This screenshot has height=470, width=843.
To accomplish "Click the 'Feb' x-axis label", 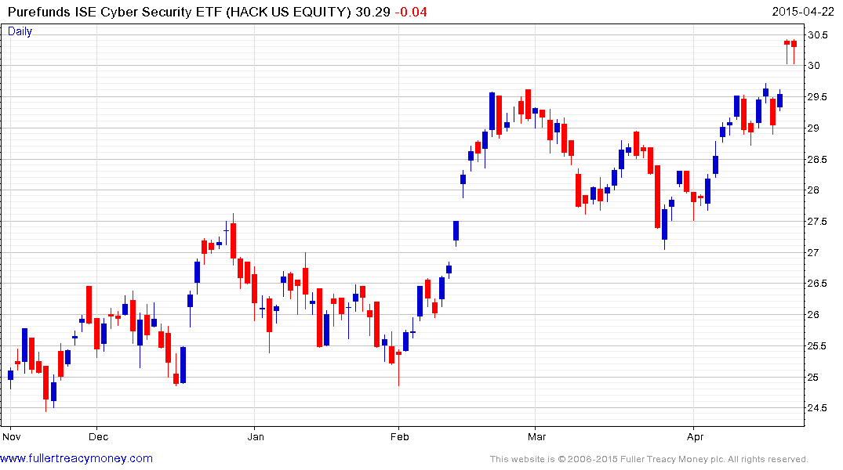I will tap(399, 436).
